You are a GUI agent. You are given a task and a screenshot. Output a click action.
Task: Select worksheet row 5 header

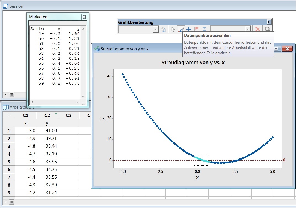9,162
